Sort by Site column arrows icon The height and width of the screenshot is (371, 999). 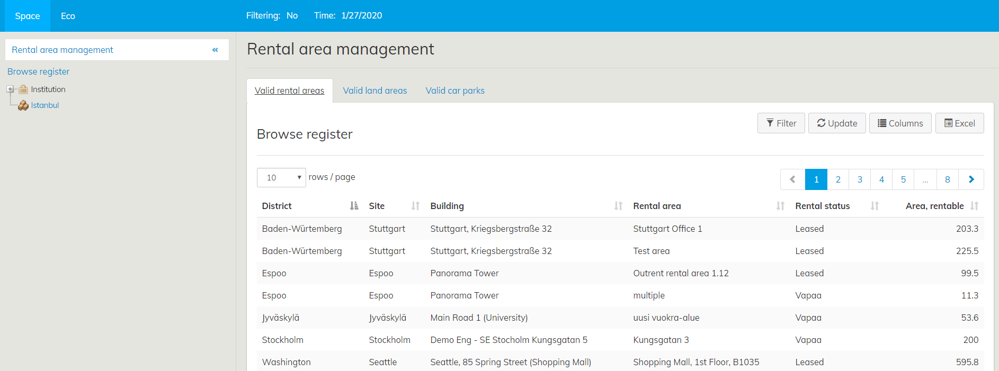pyautogui.click(x=415, y=206)
